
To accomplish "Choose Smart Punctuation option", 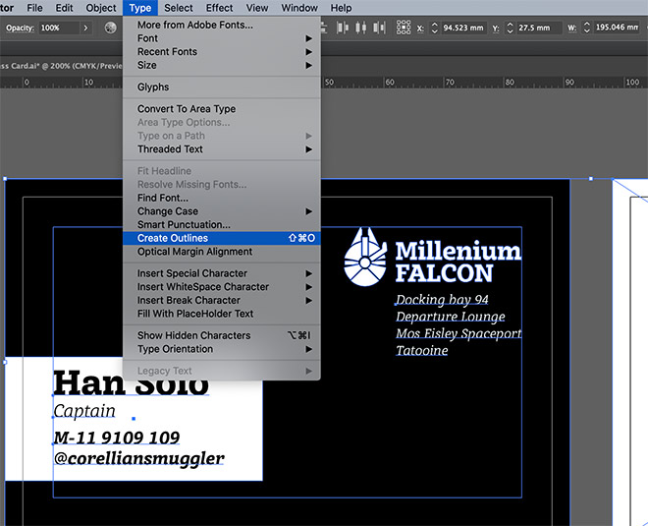I will pyautogui.click(x=222, y=225).
